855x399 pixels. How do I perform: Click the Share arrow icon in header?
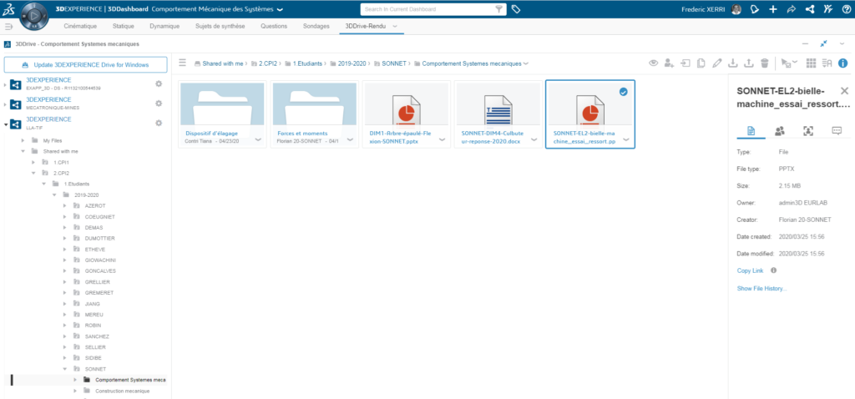click(x=792, y=9)
